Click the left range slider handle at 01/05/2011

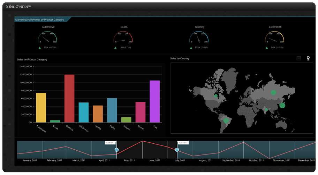pyautogui.click(x=117, y=150)
